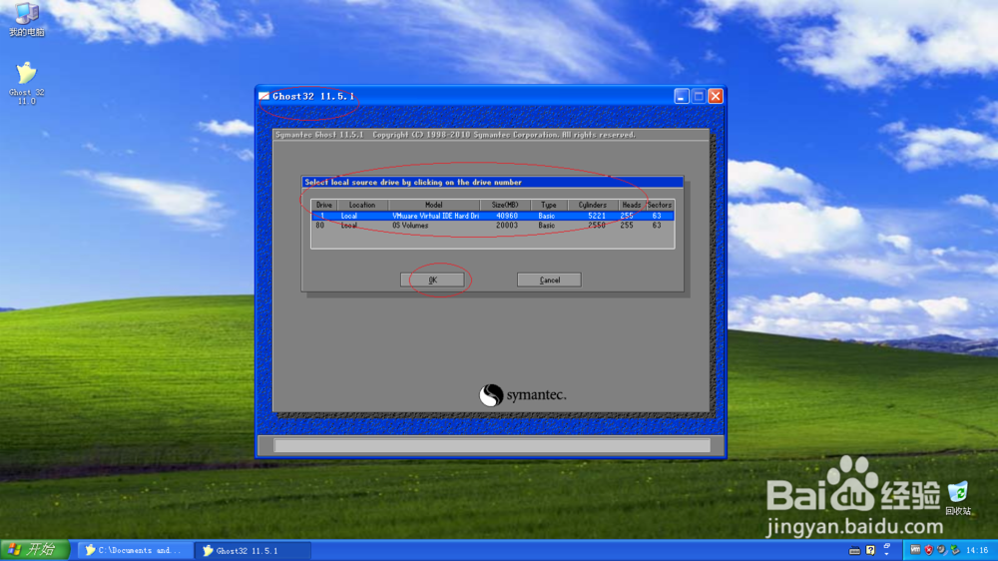The height and width of the screenshot is (561, 998).
Task: Click the Model column header
Action: pos(433,205)
